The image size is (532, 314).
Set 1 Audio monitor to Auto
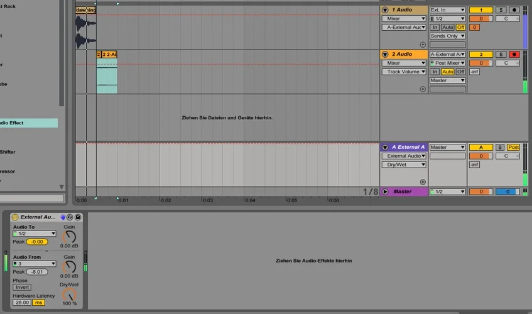click(x=447, y=27)
